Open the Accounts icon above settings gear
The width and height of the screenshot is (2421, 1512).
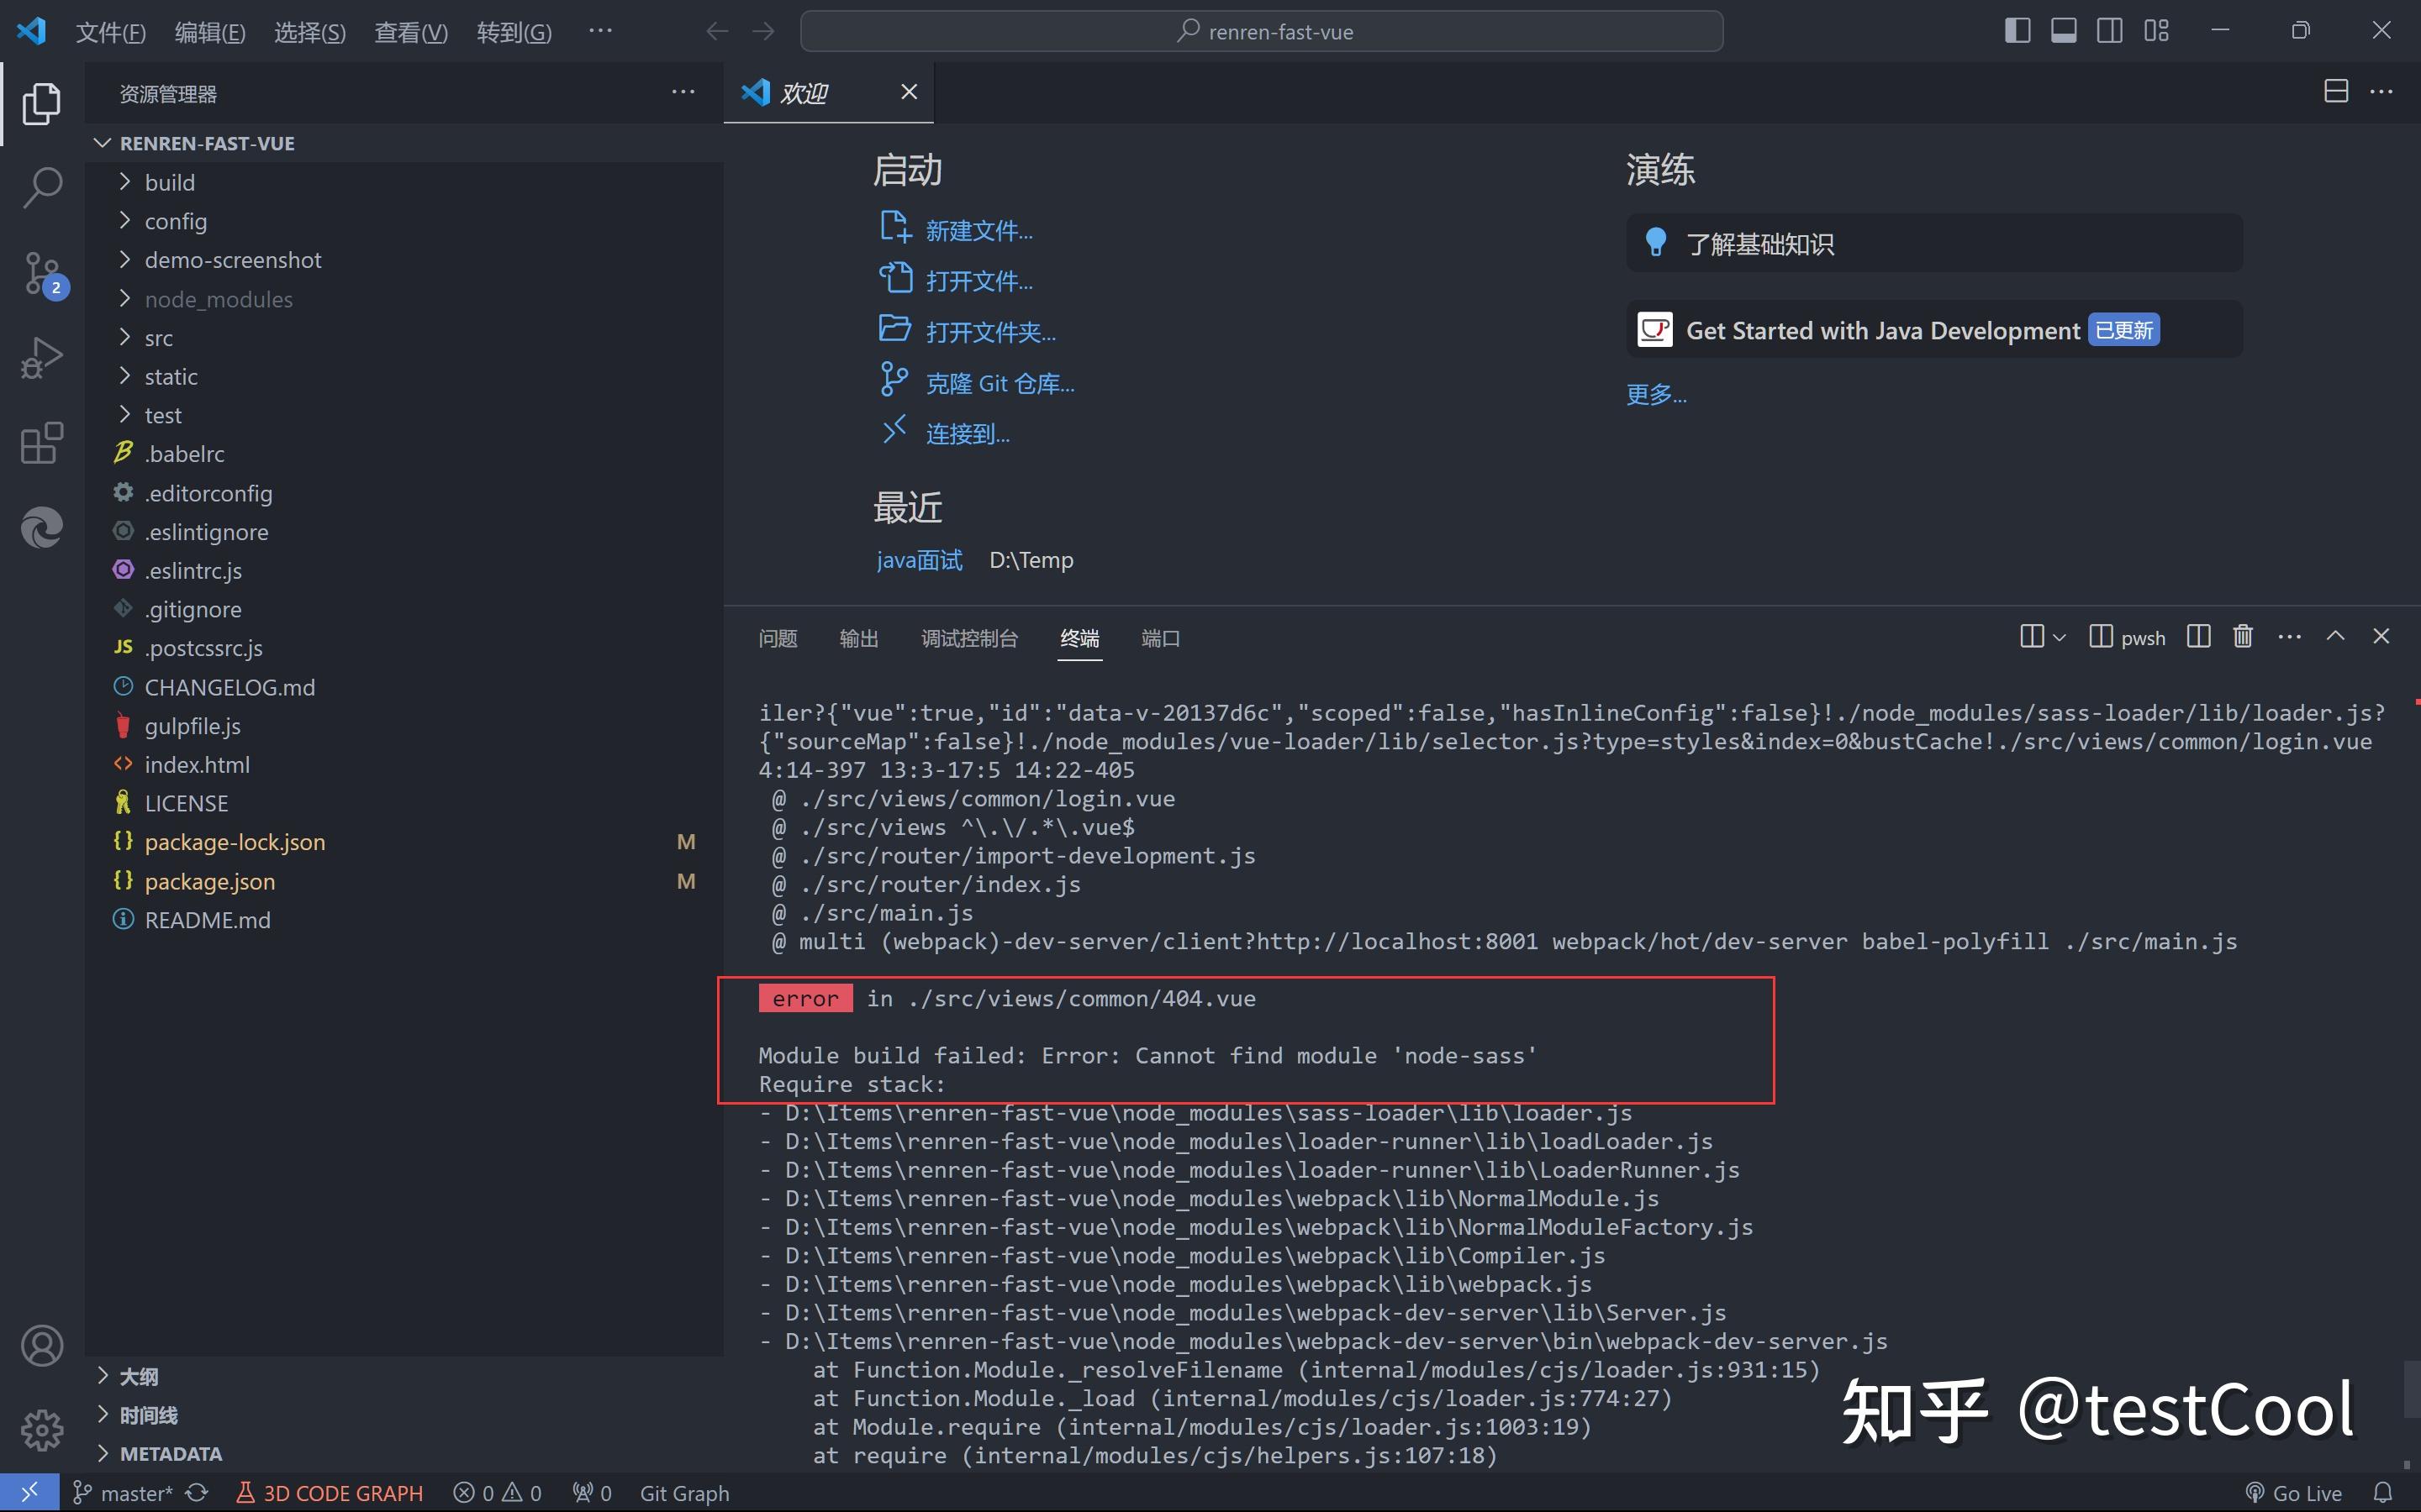pos(42,1345)
